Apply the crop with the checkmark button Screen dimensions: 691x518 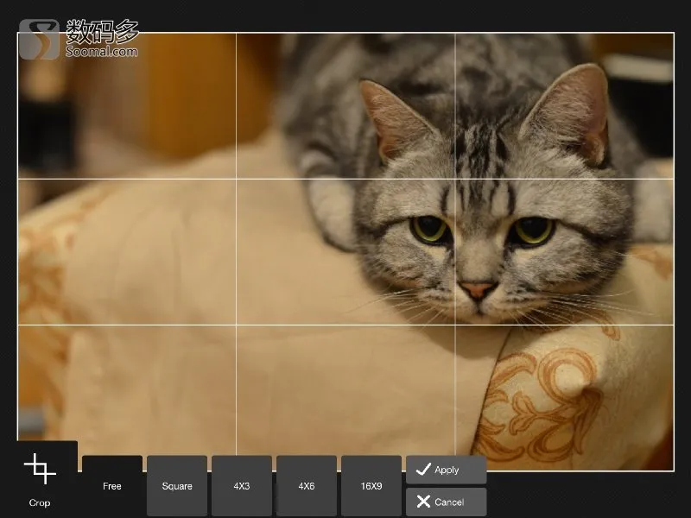tap(446, 470)
